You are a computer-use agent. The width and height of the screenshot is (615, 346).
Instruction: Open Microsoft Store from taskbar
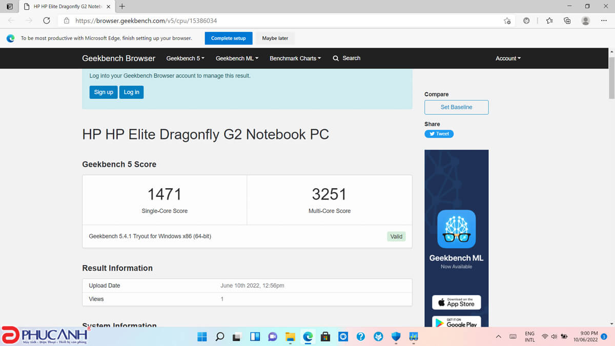tap(325, 337)
